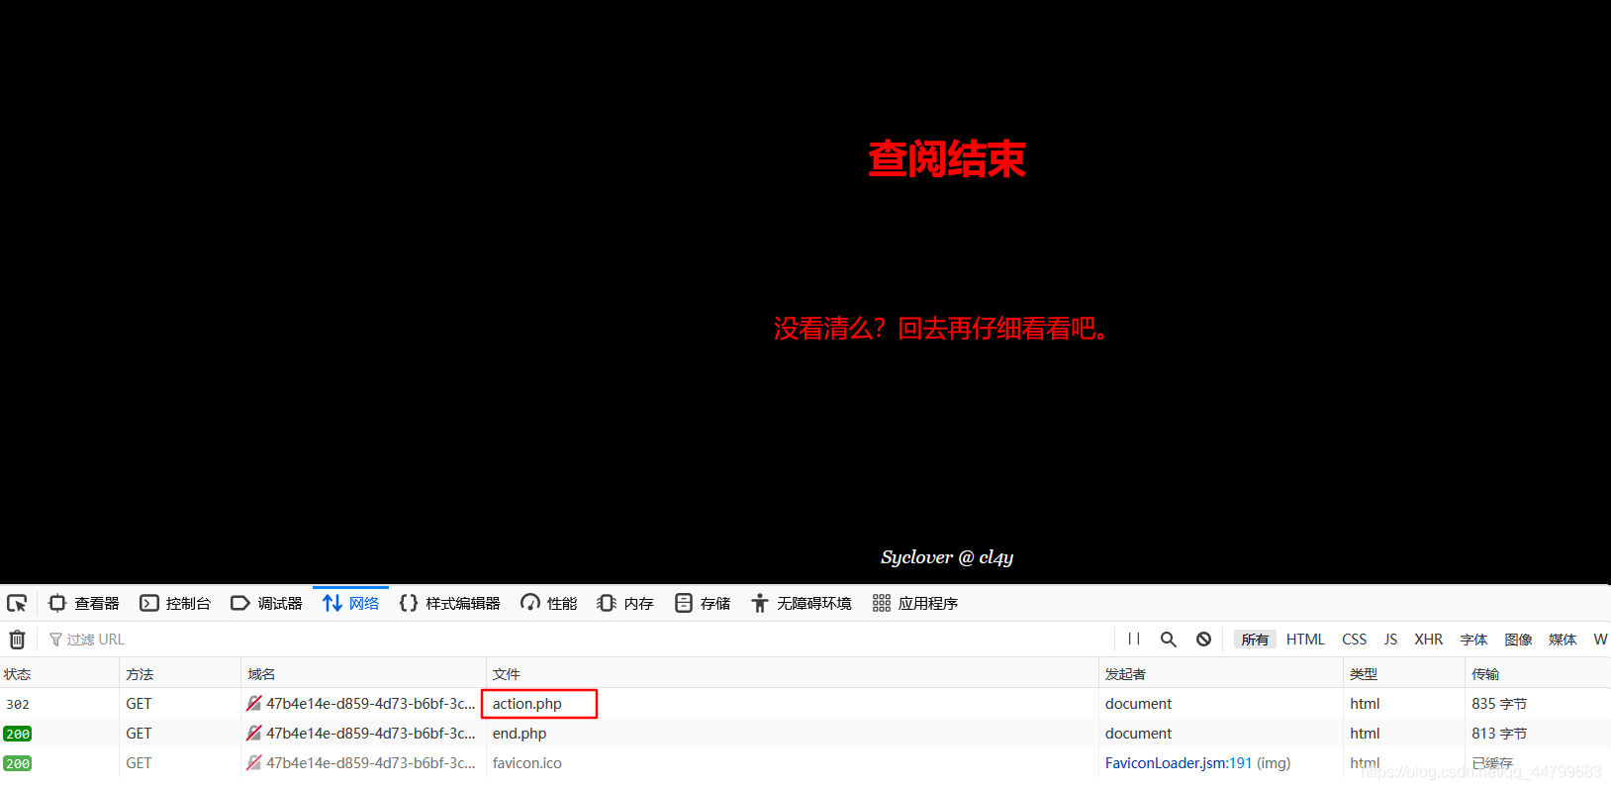Open request blocking panel icon

(x=1203, y=640)
